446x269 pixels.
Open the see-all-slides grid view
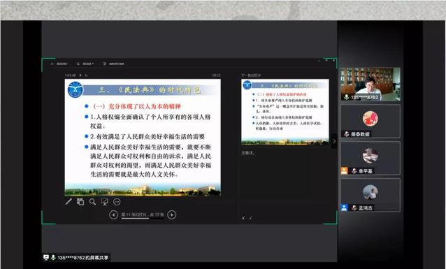[80, 202]
